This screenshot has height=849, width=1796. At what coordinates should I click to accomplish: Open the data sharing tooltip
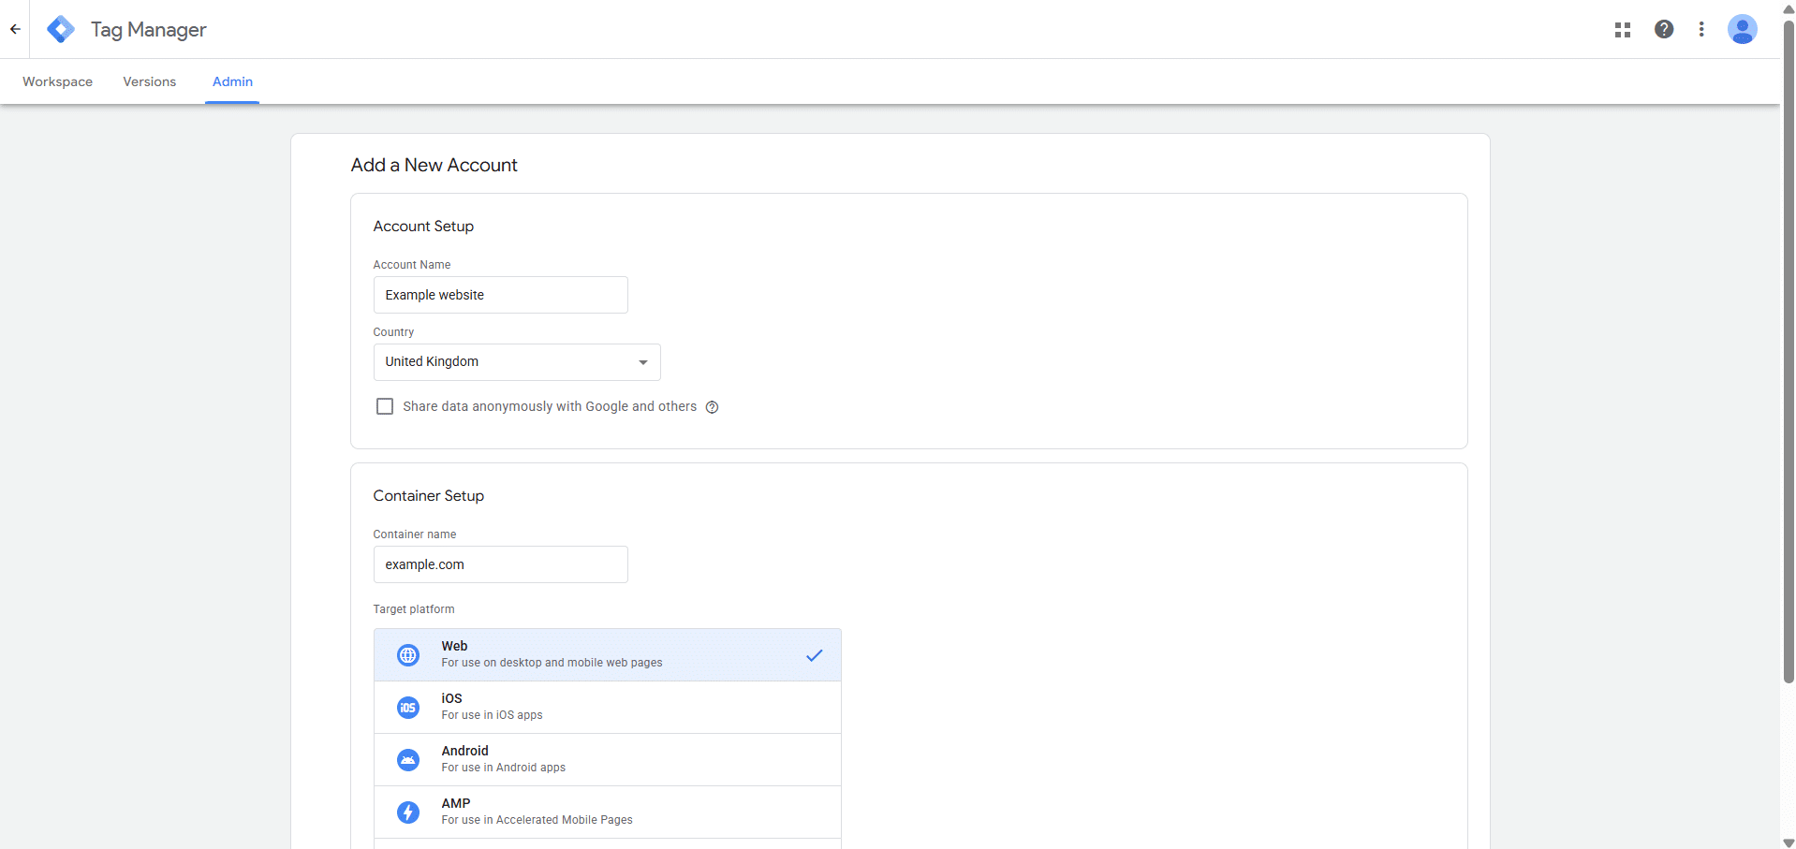point(713,407)
